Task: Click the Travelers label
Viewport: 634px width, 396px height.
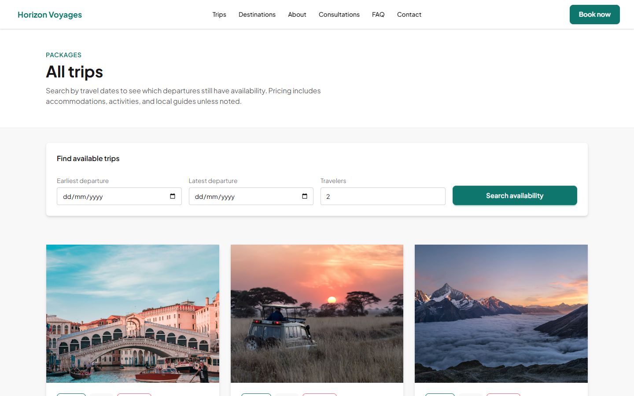Action: (x=333, y=181)
